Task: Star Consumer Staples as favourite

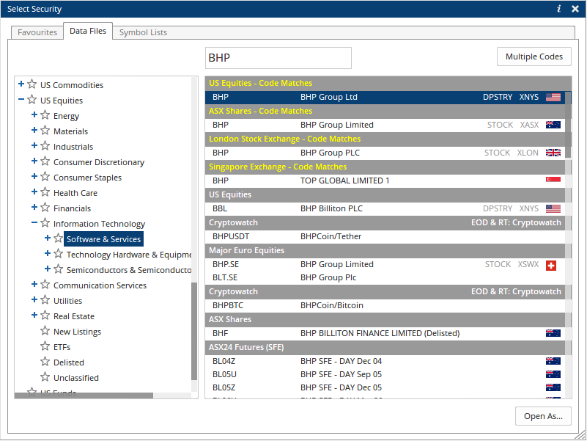Action: (x=45, y=176)
